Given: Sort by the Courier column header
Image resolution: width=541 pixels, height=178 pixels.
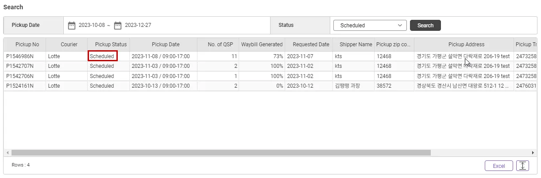Looking at the screenshot, I should pos(69,44).
